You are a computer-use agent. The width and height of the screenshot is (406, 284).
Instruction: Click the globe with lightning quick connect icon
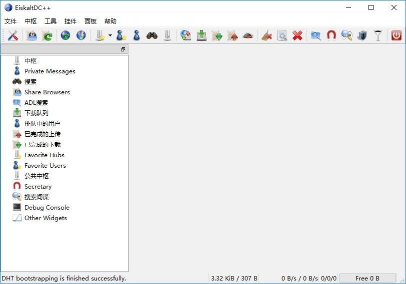pyautogui.click(x=81, y=35)
